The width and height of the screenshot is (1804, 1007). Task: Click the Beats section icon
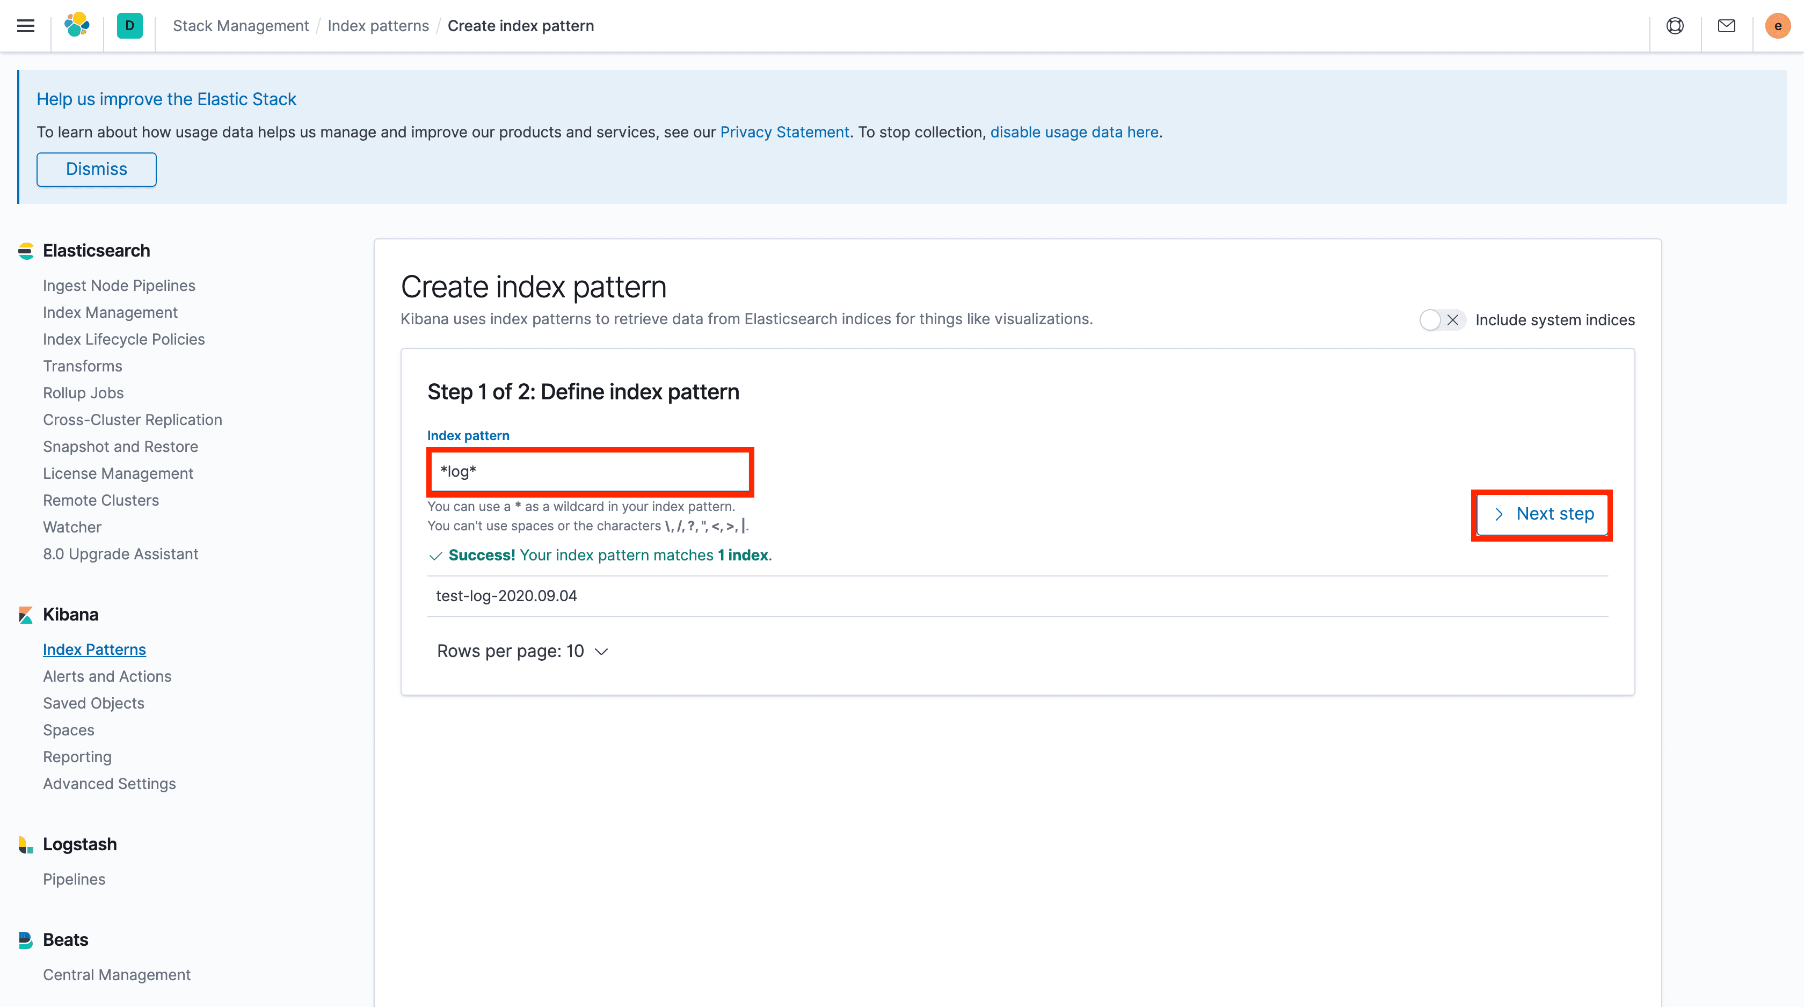point(26,940)
